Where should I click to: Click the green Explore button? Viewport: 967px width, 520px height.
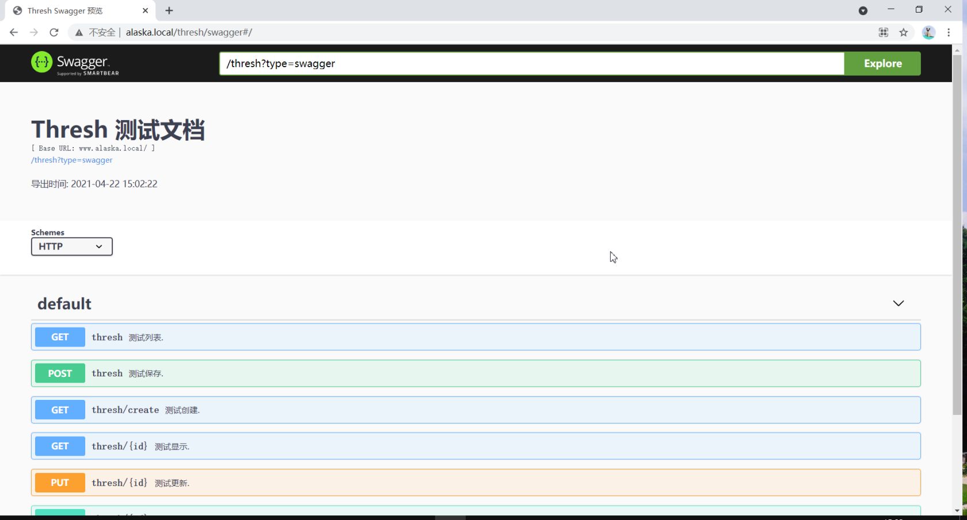coord(882,63)
